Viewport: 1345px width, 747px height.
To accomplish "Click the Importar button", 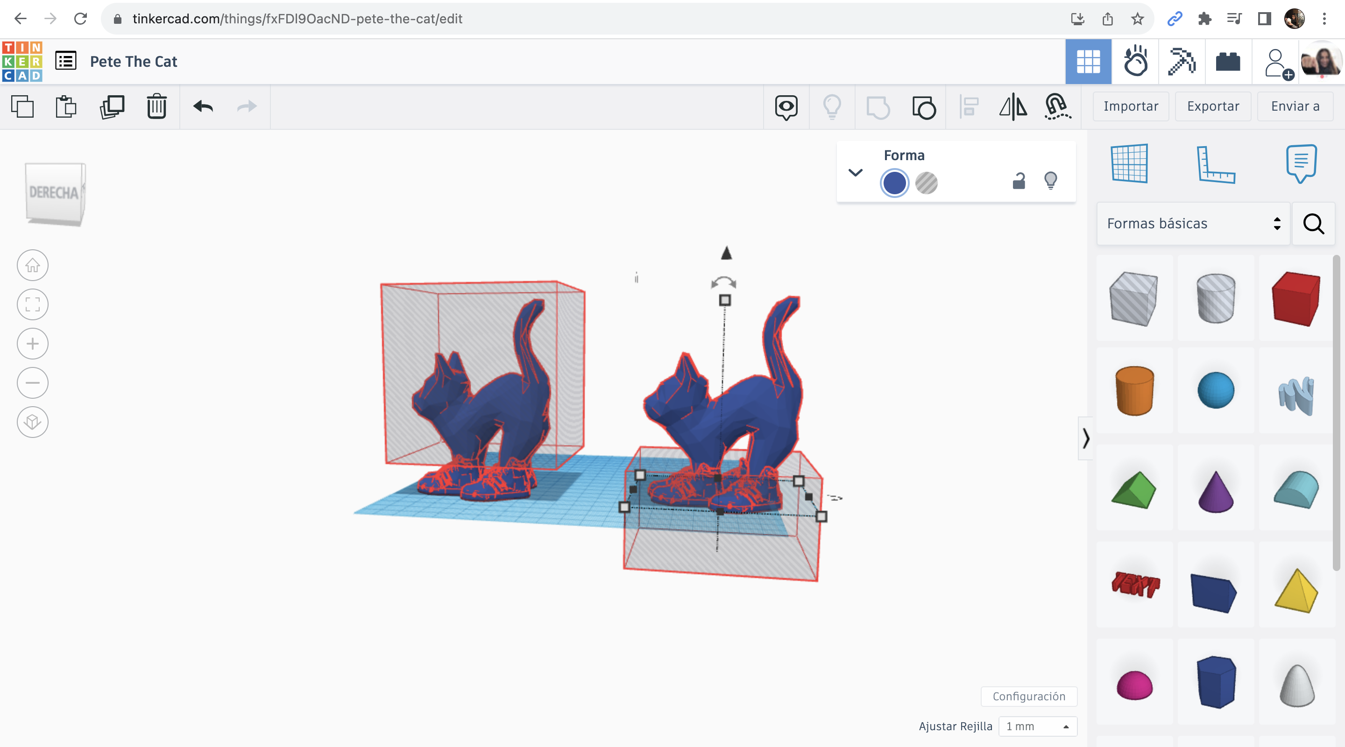I will (1130, 106).
